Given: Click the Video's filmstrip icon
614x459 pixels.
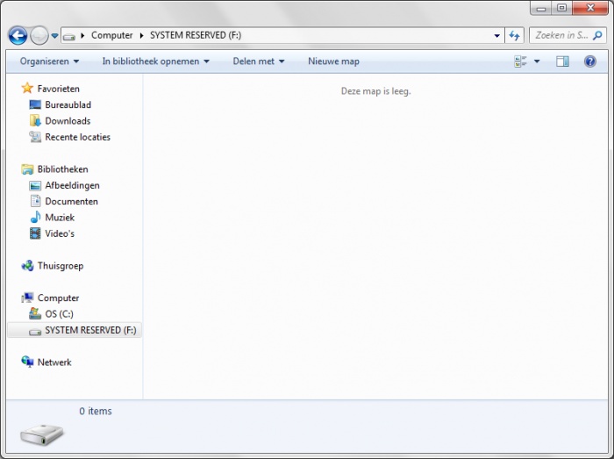Looking at the screenshot, I should pyautogui.click(x=35, y=233).
